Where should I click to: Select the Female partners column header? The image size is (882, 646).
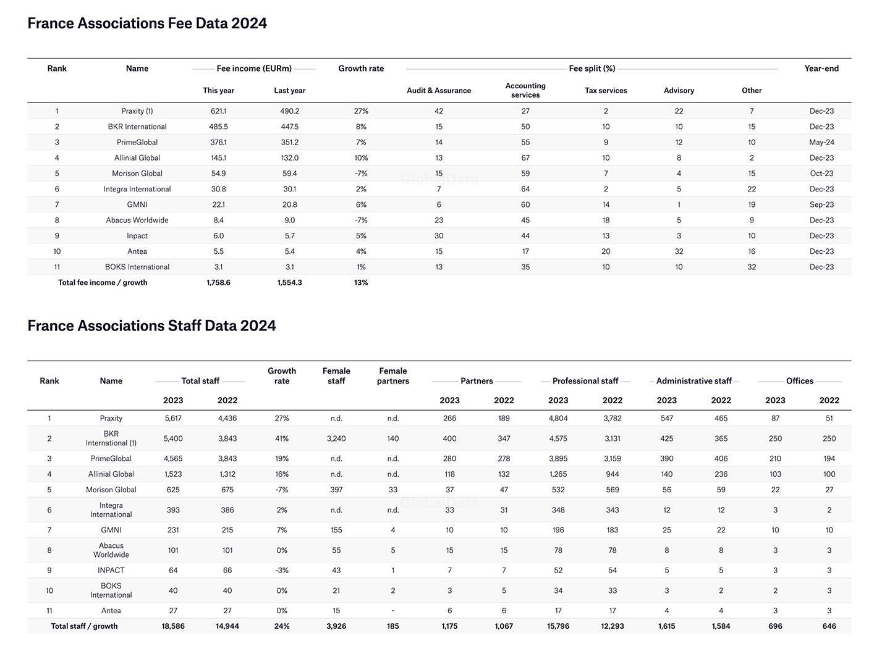tap(393, 376)
